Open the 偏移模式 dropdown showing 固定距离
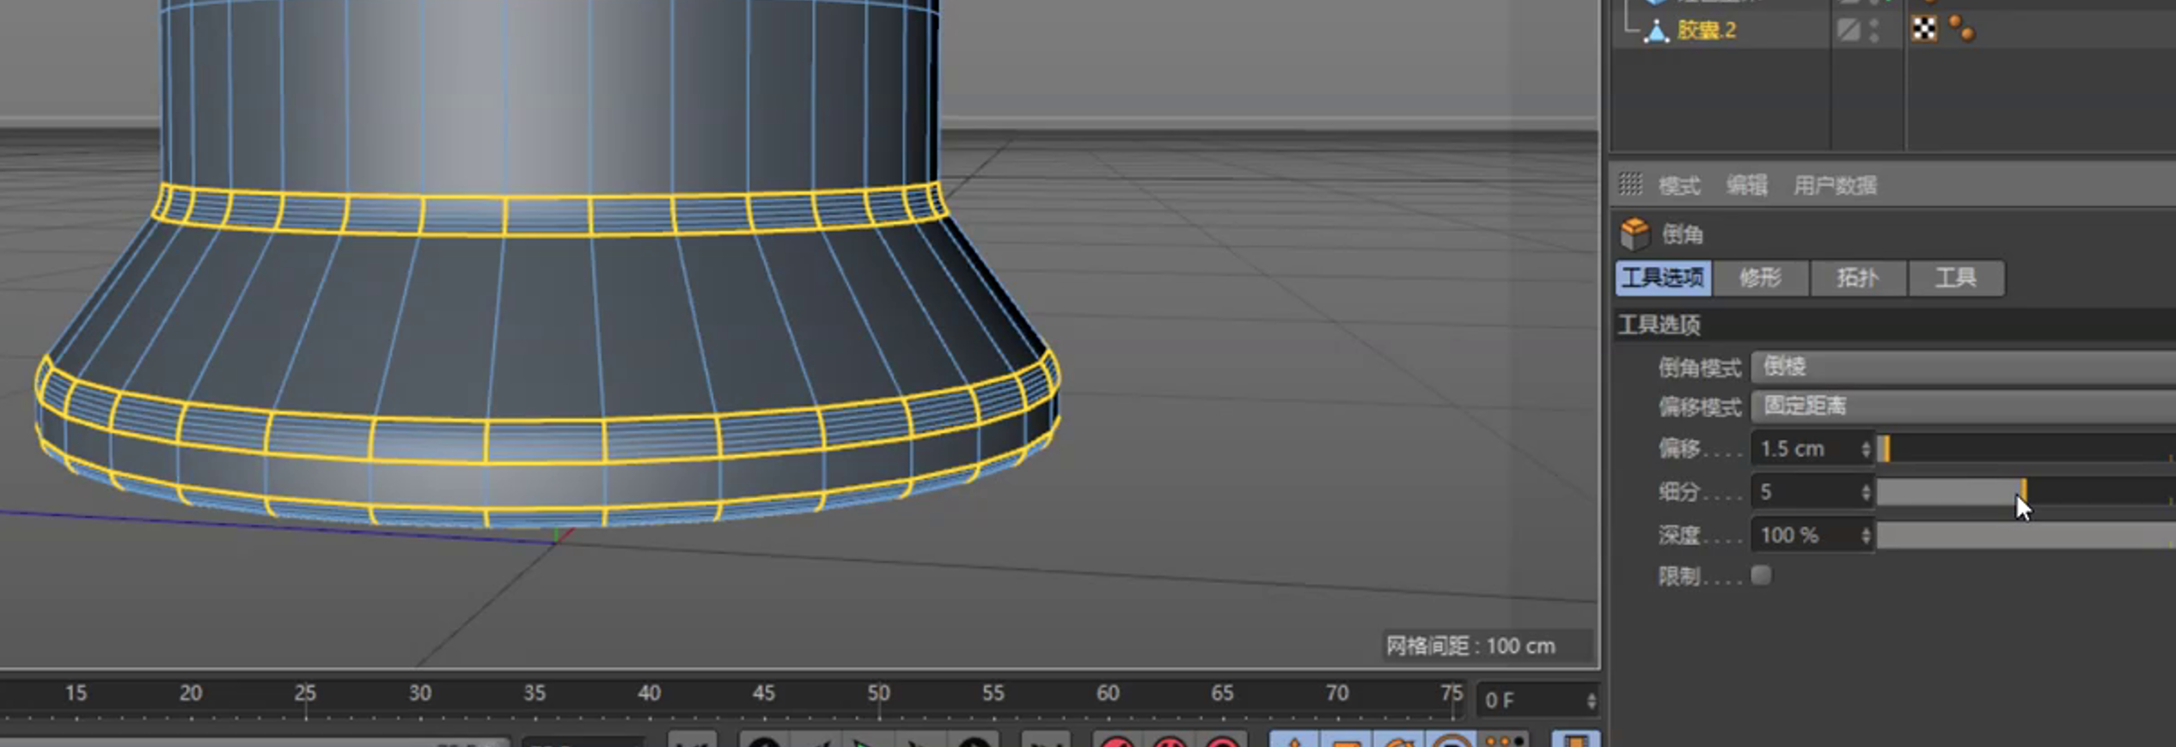Screen dimensions: 2176x747 [1964, 406]
